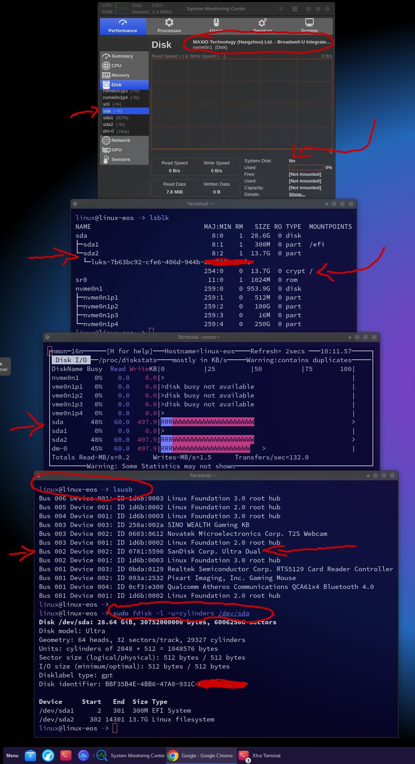Launch the file manager from the taskbar
This screenshot has height=764, width=415.
click(x=30, y=756)
